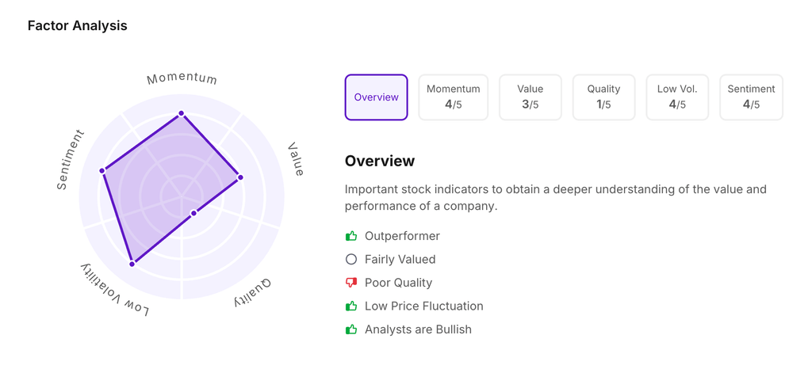This screenshot has height=369, width=812.
Task: Click the Momentum axis label on the chart
Action: pyautogui.click(x=182, y=78)
